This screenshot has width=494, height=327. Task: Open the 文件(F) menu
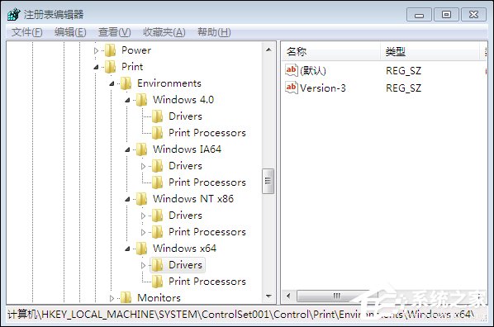[26, 32]
